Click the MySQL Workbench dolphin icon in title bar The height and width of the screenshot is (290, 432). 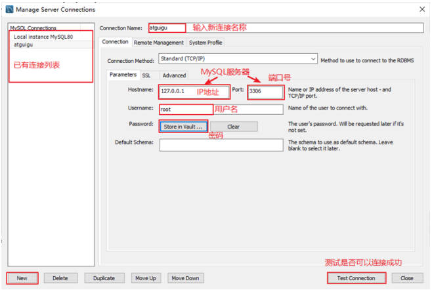[10, 9]
